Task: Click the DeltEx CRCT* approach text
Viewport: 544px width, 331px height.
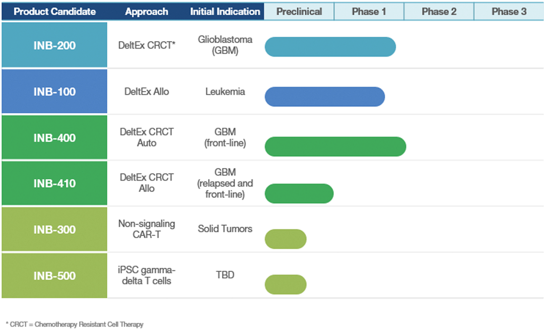Action: click(x=147, y=45)
